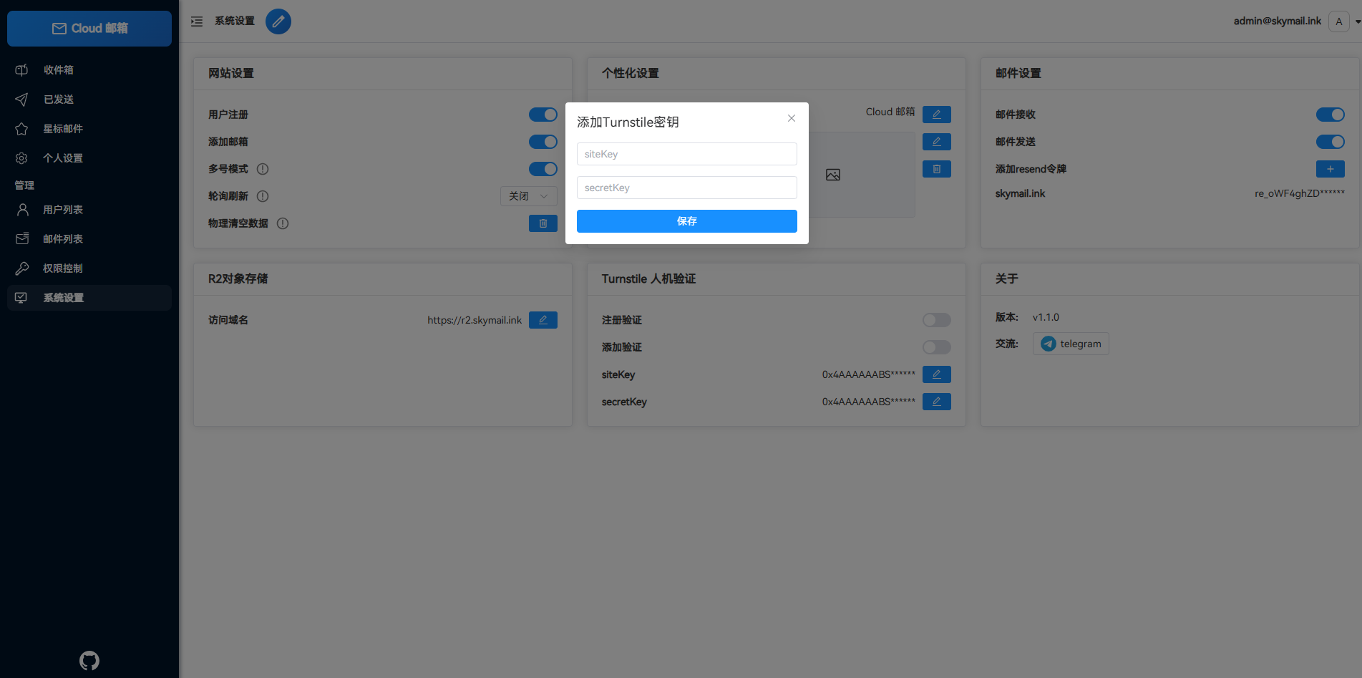Open 收件箱 in the sidebar
The image size is (1362, 678).
point(59,70)
